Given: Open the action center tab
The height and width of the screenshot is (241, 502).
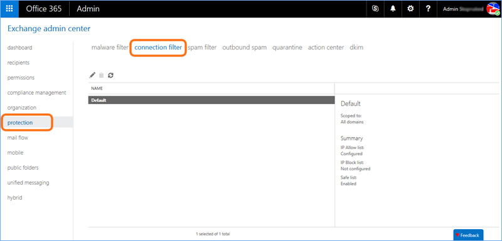Looking at the screenshot, I should pos(326,48).
